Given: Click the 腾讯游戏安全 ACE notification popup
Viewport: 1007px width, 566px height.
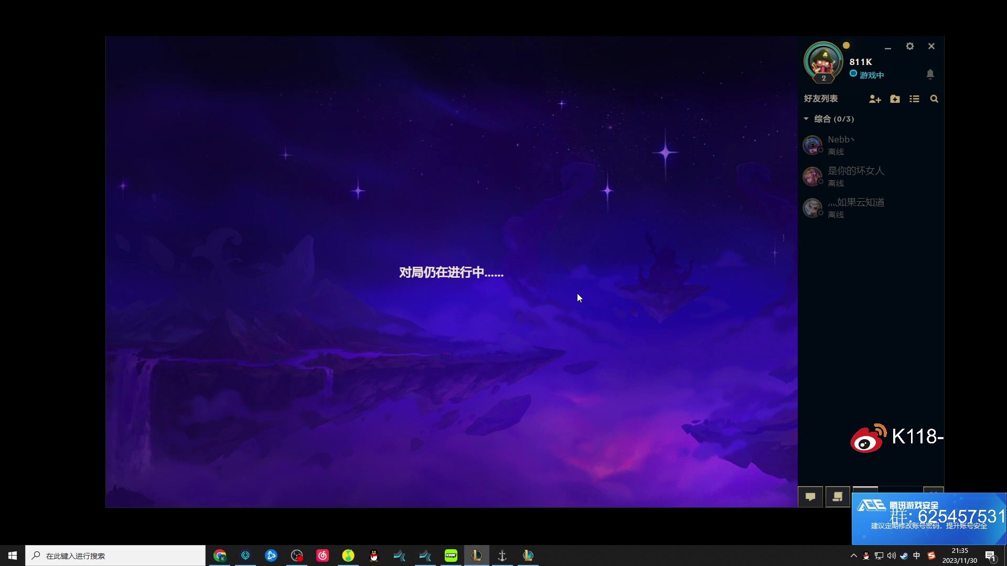Looking at the screenshot, I should coord(929,518).
